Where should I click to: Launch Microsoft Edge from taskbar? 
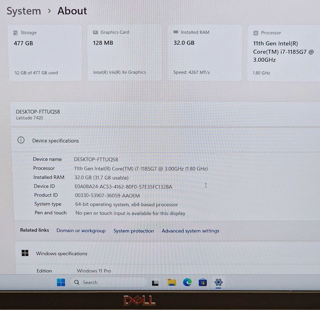(x=187, y=282)
